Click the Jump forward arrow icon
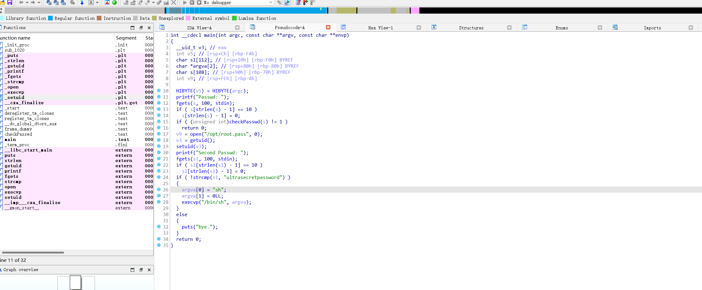Screen dimensions: 702x290 33,2
